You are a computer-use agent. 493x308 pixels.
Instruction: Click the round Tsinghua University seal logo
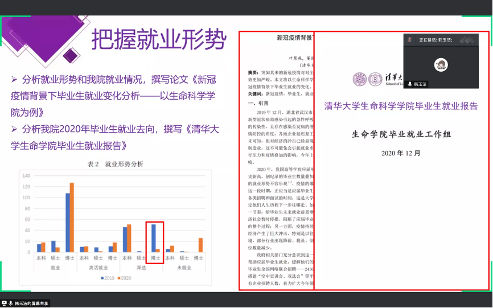point(360,79)
